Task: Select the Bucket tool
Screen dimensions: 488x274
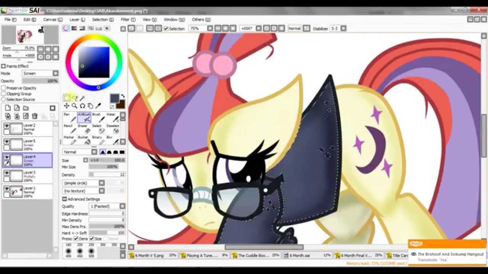Action: [84, 140]
